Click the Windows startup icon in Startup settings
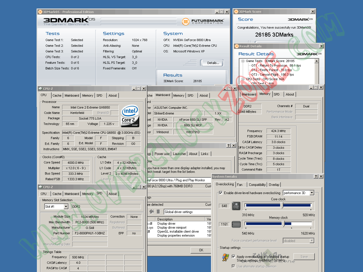This screenshot has height=272, width=363. [225, 257]
